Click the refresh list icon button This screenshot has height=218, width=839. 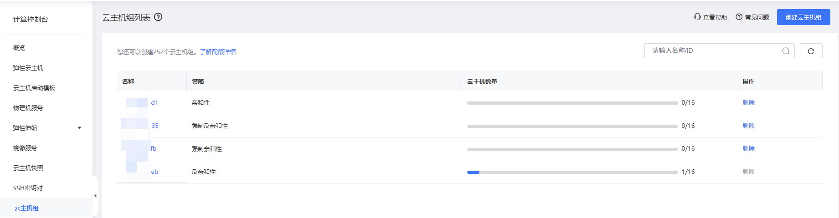click(x=811, y=51)
